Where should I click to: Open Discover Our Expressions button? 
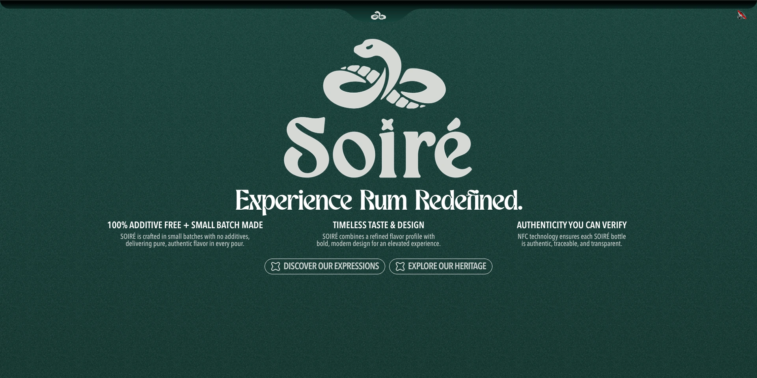[x=324, y=266]
